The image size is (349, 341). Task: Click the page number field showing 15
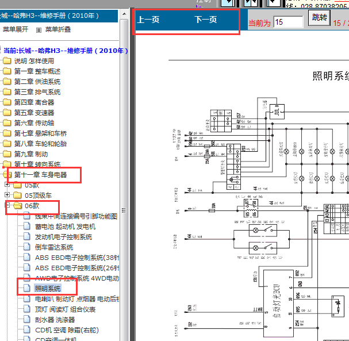pos(288,22)
